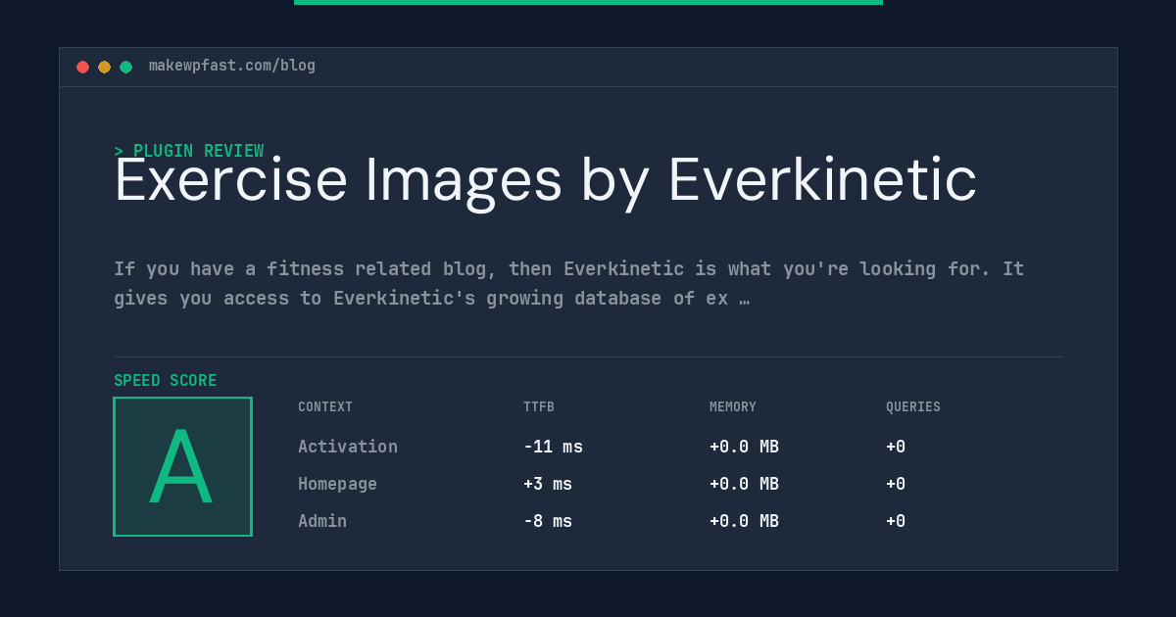The height and width of the screenshot is (617, 1176).
Task: Click the makewpfast.com/blog address text
Action: 232,66
